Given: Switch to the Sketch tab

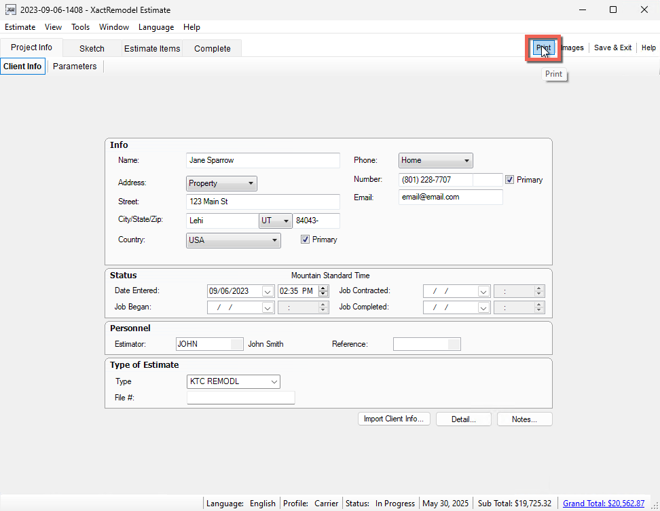Looking at the screenshot, I should pyautogui.click(x=92, y=48).
